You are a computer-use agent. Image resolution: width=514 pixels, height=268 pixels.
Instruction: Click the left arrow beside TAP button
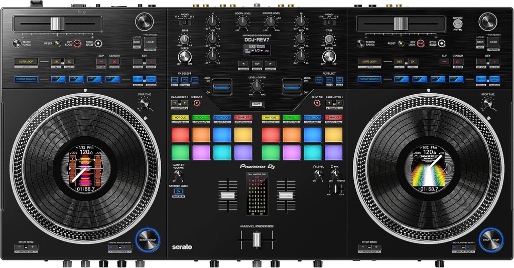pos(243,64)
